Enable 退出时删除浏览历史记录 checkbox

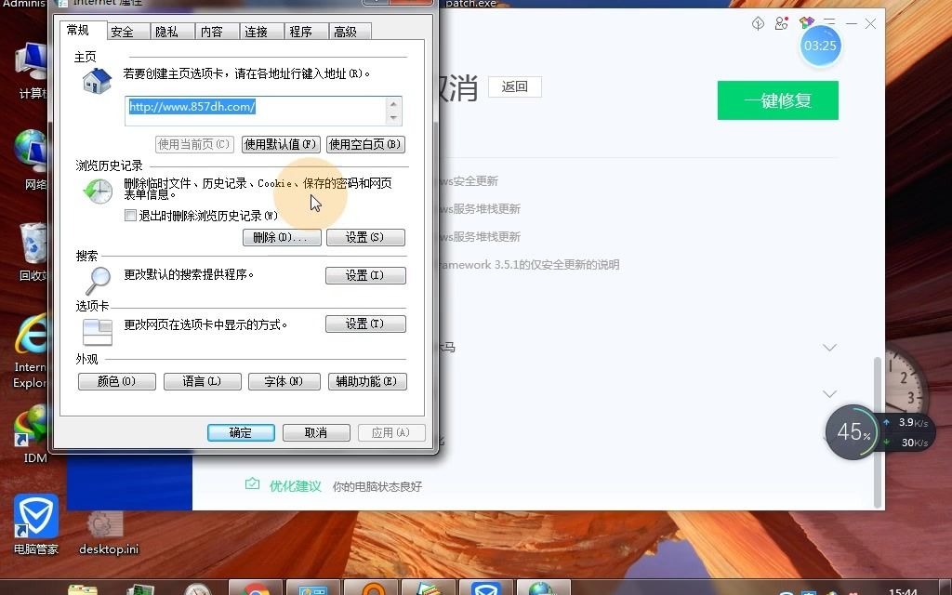click(130, 215)
